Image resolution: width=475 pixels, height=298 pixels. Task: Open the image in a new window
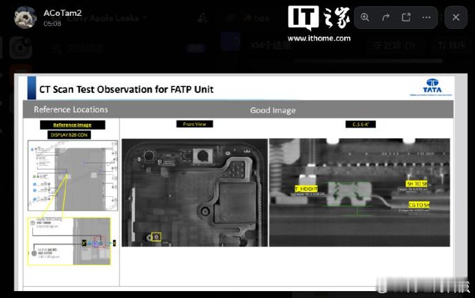406,17
